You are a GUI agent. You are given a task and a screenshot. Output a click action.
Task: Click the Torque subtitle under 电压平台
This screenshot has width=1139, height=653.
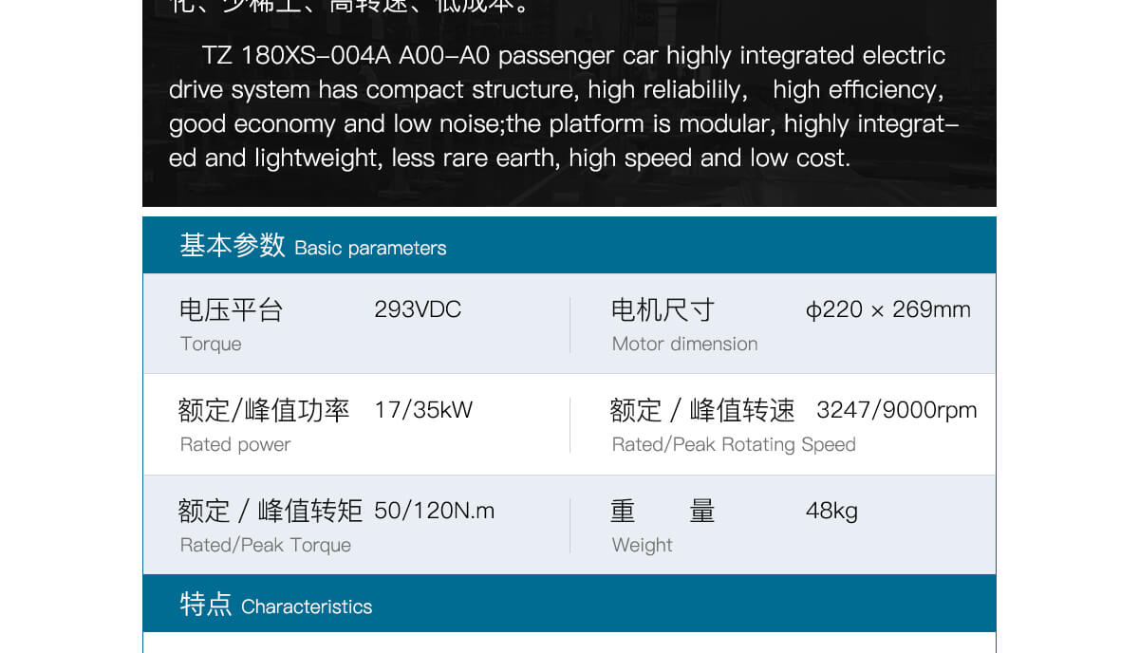(x=211, y=345)
